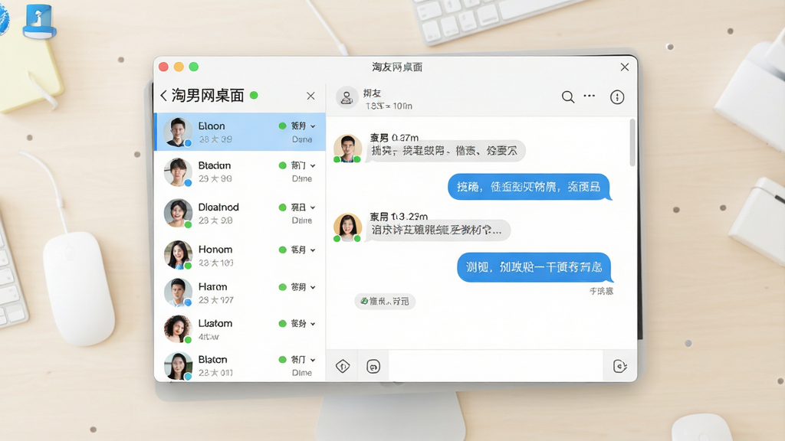This screenshot has height=441, width=785.
Task: Go back using the sidebar header chevron
Action: pos(163,96)
